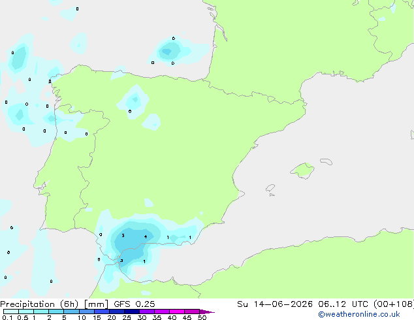Image resolution: width=414 pixels, height=320 pixels.
Task: Click the 0.1–0.5 mm legend swatch
Action: click(11, 312)
